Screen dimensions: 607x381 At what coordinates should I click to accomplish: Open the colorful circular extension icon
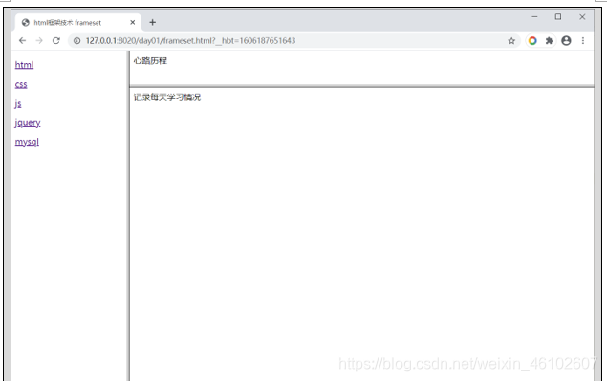[532, 41]
